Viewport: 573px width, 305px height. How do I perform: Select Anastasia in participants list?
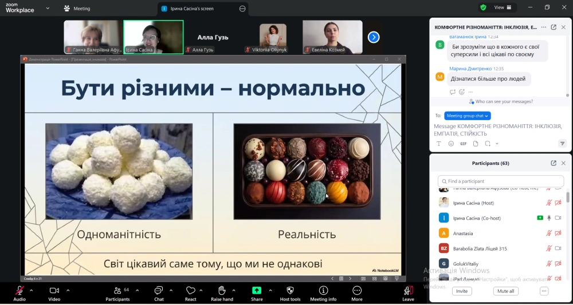[x=500, y=233]
